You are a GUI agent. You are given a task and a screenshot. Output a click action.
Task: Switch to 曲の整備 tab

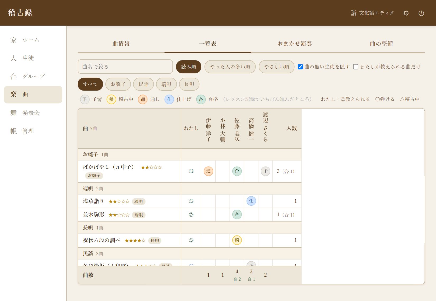click(x=381, y=44)
